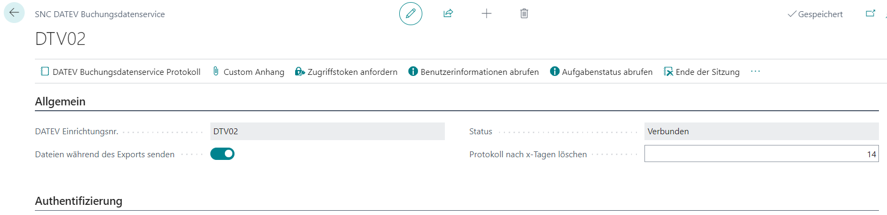Click Aufgabenstatus abrufen
The height and width of the screenshot is (215, 887).
point(602,72)
